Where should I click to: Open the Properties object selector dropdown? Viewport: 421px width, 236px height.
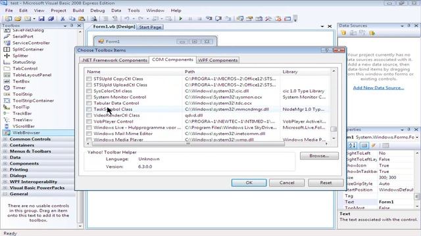point(417,137)
